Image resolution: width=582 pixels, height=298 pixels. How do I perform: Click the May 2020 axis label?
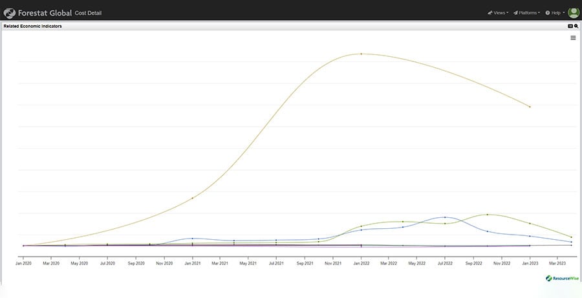[80, 263]
